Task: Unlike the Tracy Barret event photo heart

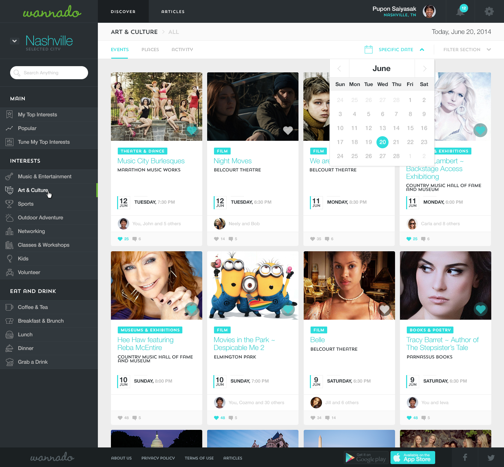Action: [x=481, y=309]
